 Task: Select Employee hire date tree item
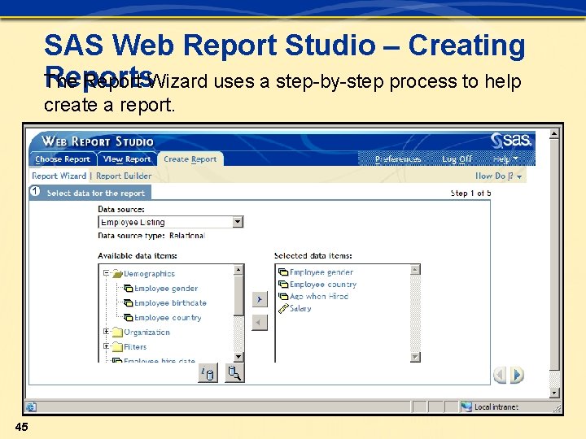coord(160,361)
